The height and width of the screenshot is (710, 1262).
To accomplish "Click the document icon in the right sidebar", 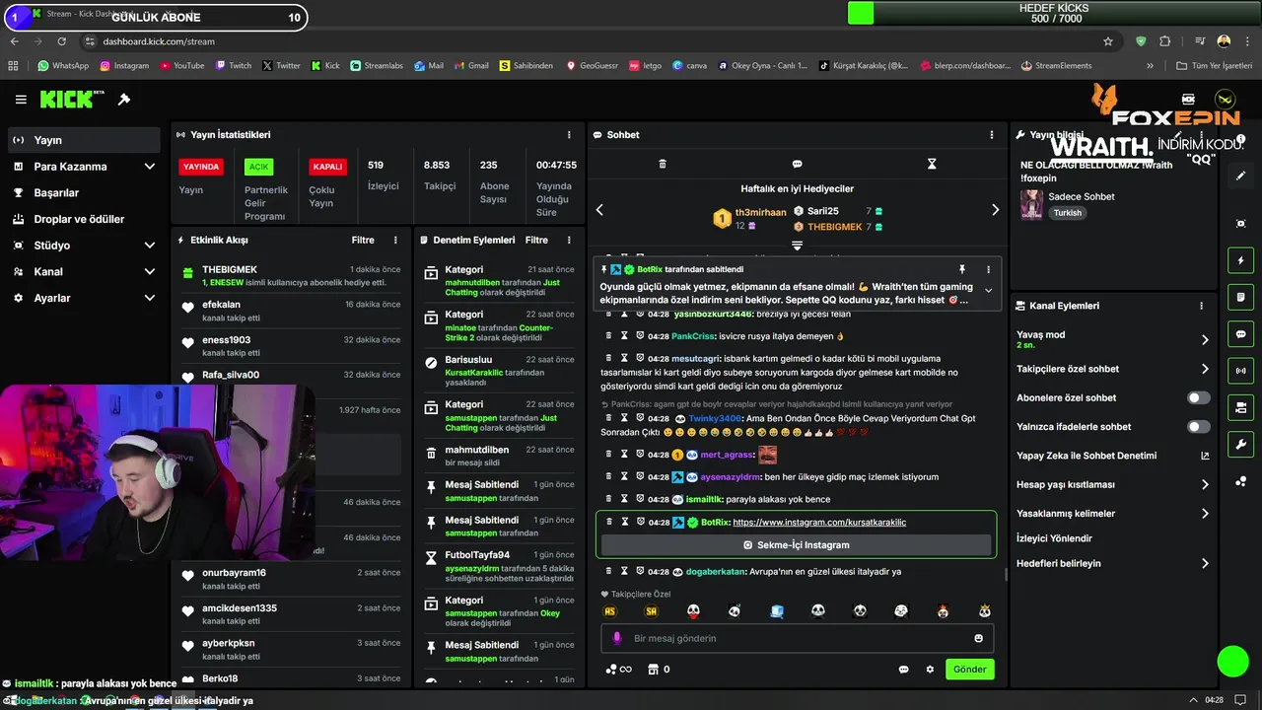I will point(1241,297).
